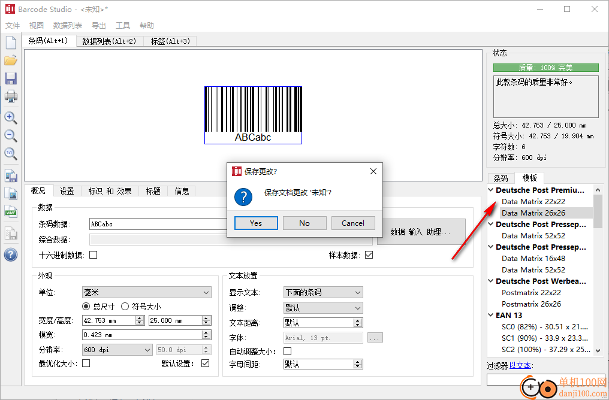Toggle the 十六进制数据 checkbox
Viewport: 609px width, 400px height.
coord(94,255)
